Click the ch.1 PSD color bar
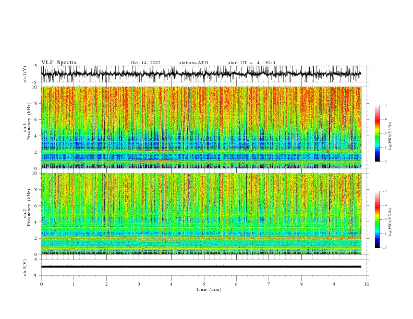413x319 pixels. [x=378, y=133]
